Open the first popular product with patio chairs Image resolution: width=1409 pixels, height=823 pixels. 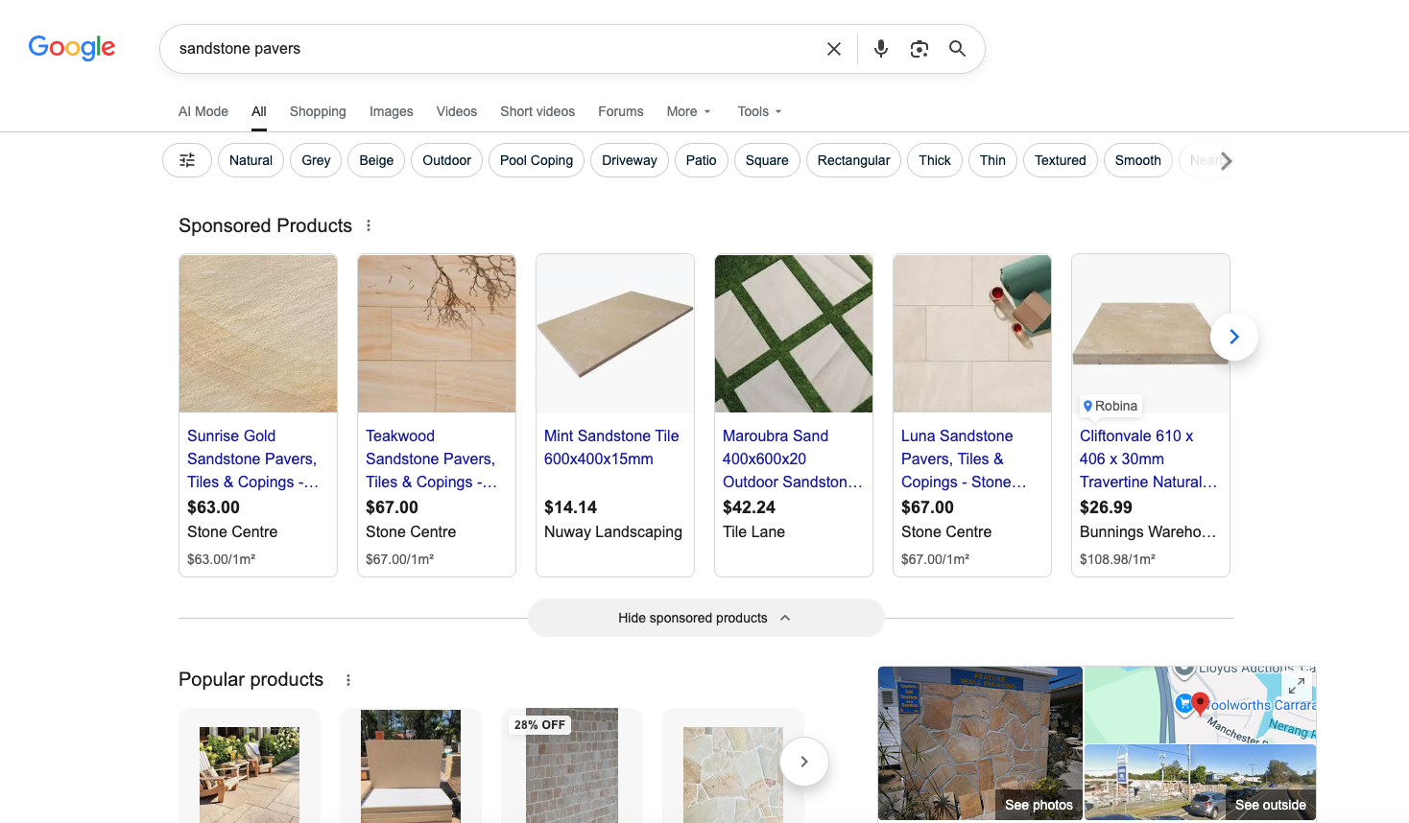point(250,765)
